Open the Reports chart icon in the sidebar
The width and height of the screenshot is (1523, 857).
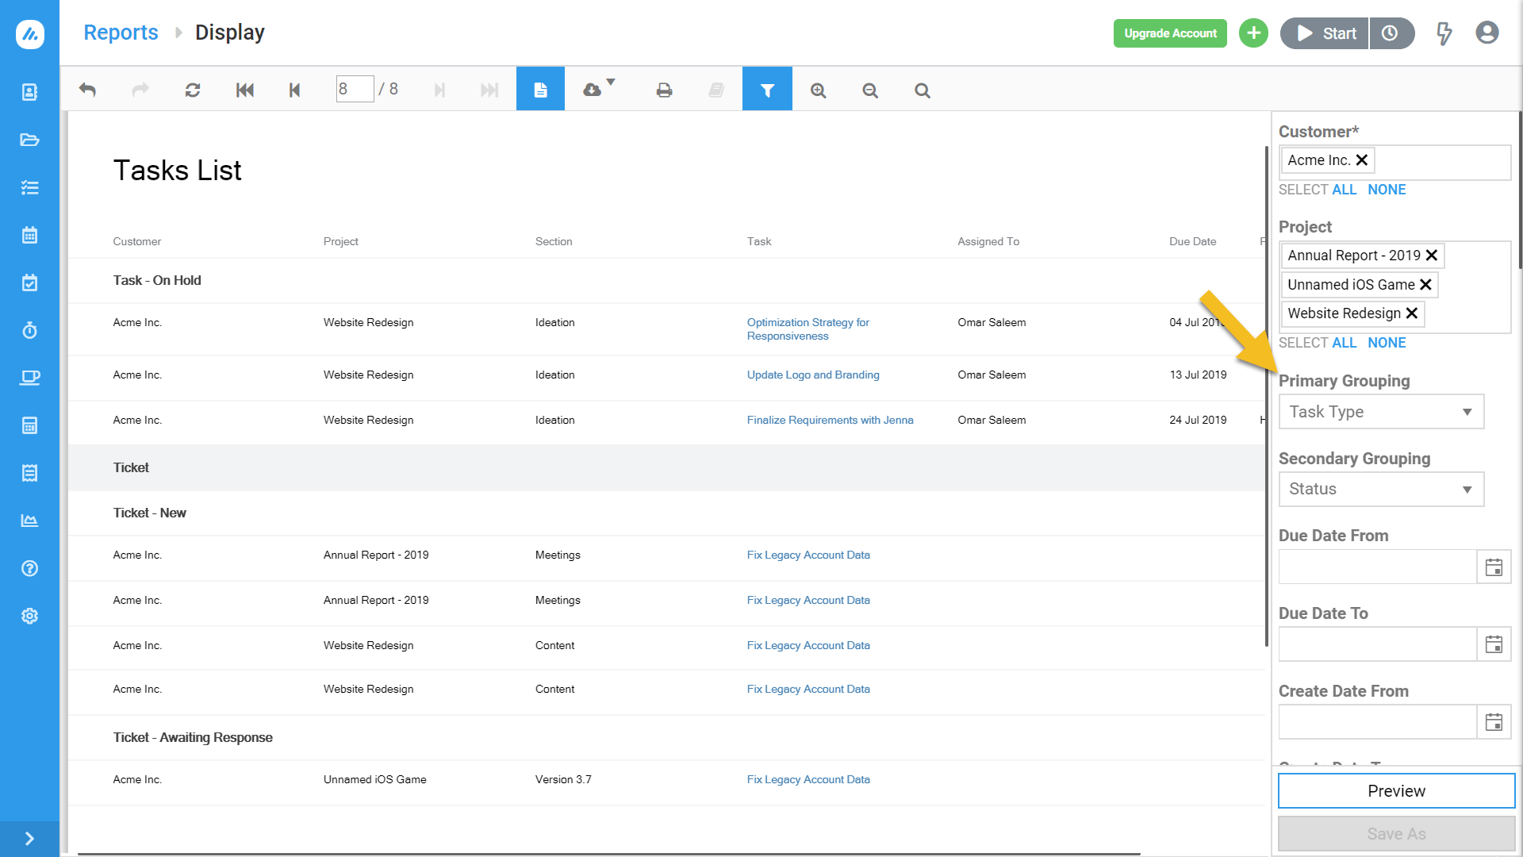[x=29, y=521]
